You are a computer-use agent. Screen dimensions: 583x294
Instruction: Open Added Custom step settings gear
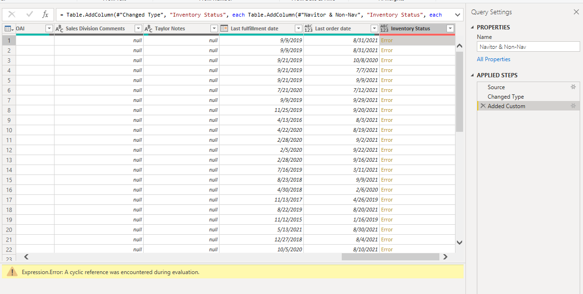point(573,106)
